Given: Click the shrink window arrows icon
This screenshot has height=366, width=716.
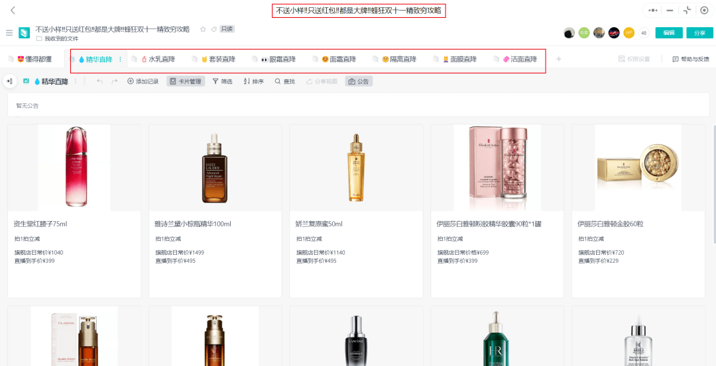Looking at the screenshot, I should click(x=687, y=10).
